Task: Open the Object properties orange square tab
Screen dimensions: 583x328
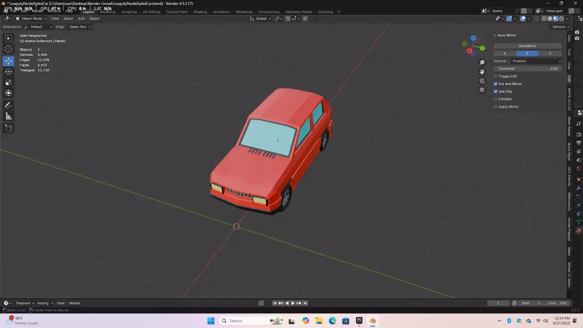Action: click(579, 179)
